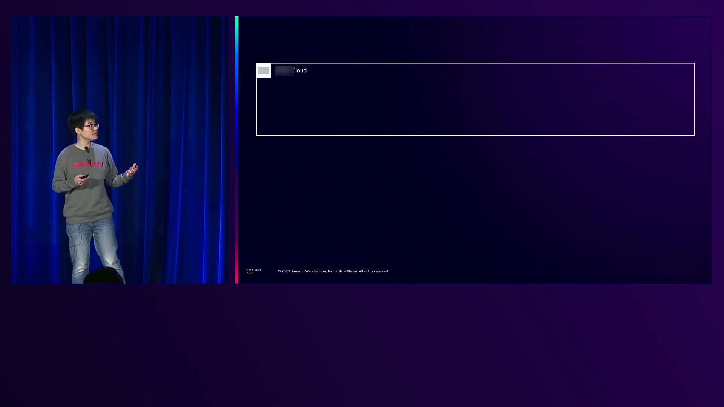Click the "Cloud" label text
724x407 pixels.
300,71
